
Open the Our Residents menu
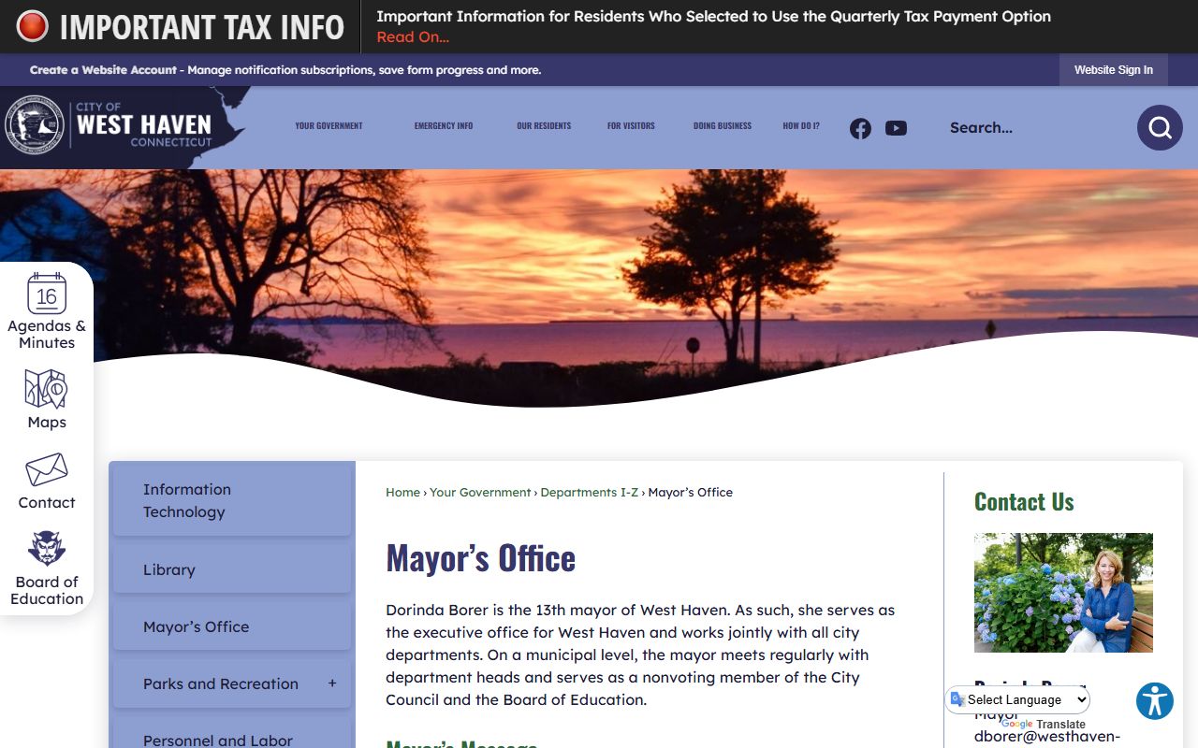click(x=544, y=125)
